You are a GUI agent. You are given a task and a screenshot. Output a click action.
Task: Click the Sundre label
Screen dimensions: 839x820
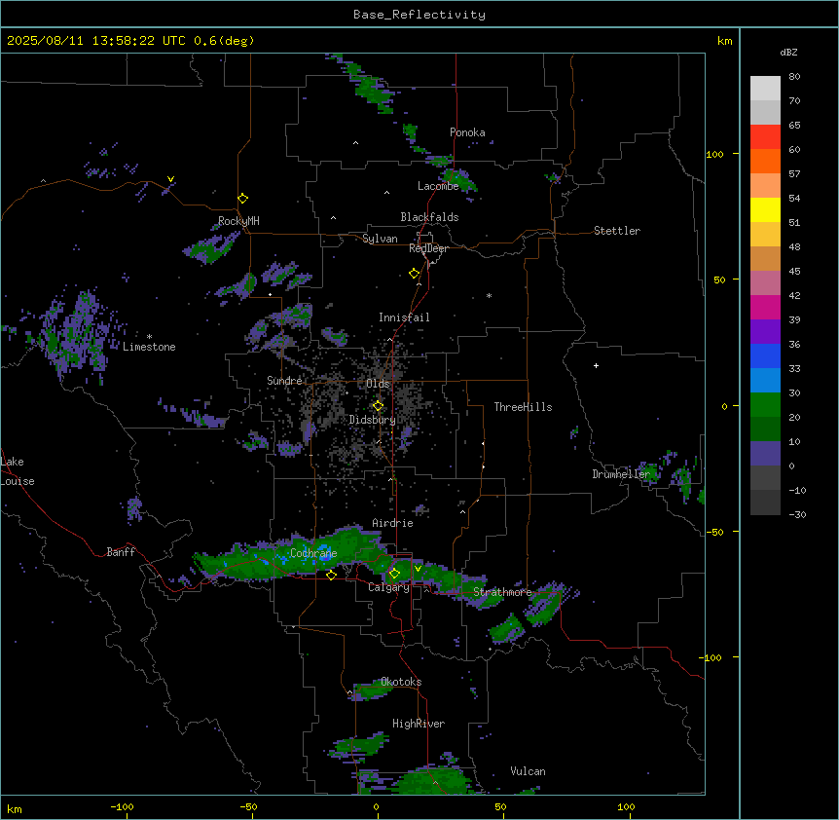pos(284,381)
